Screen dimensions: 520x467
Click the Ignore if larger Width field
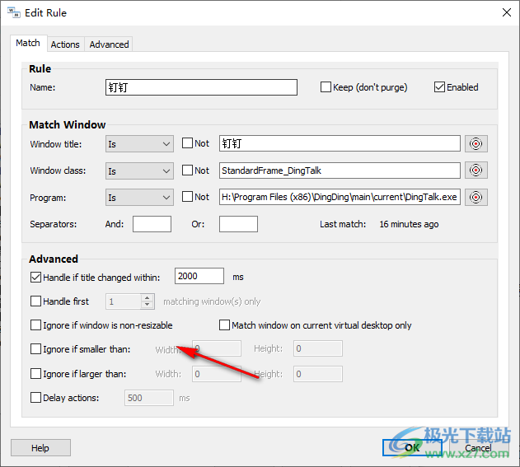coord(217,374)
